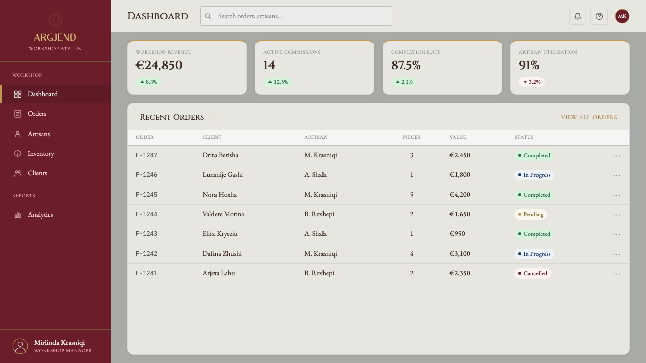Open actions menu for order F-1244

[x=617, y=215]
